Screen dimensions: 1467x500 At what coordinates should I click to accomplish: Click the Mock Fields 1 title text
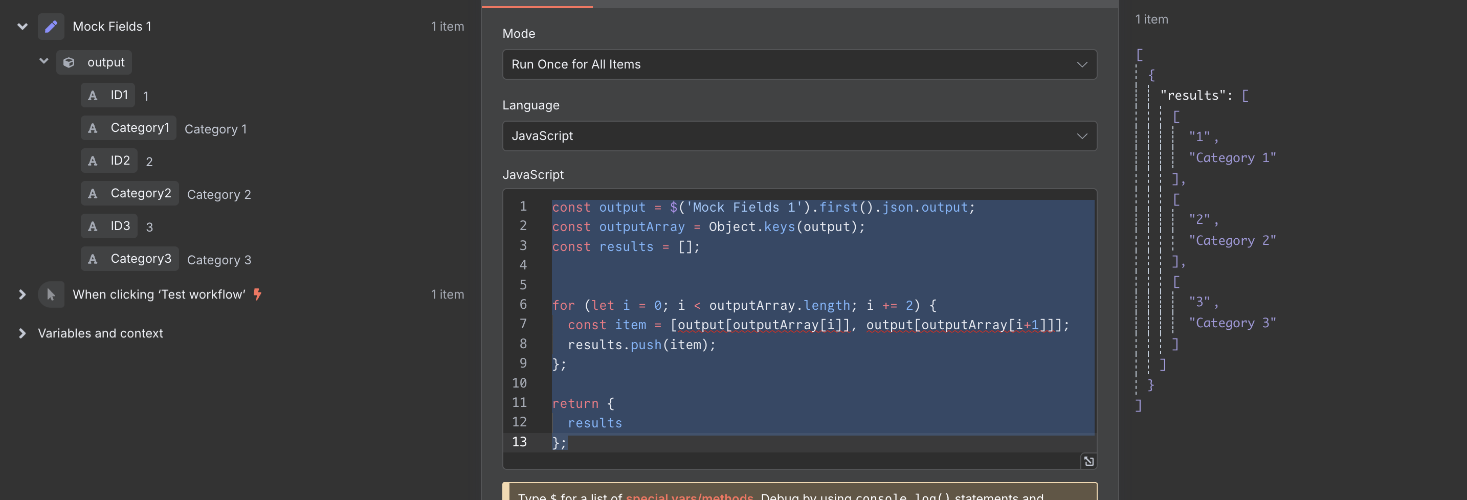click(x=112, y=26)
